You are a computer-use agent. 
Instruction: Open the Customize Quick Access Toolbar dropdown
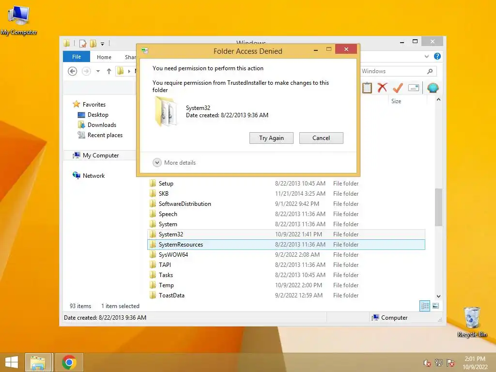pos(103,44)
